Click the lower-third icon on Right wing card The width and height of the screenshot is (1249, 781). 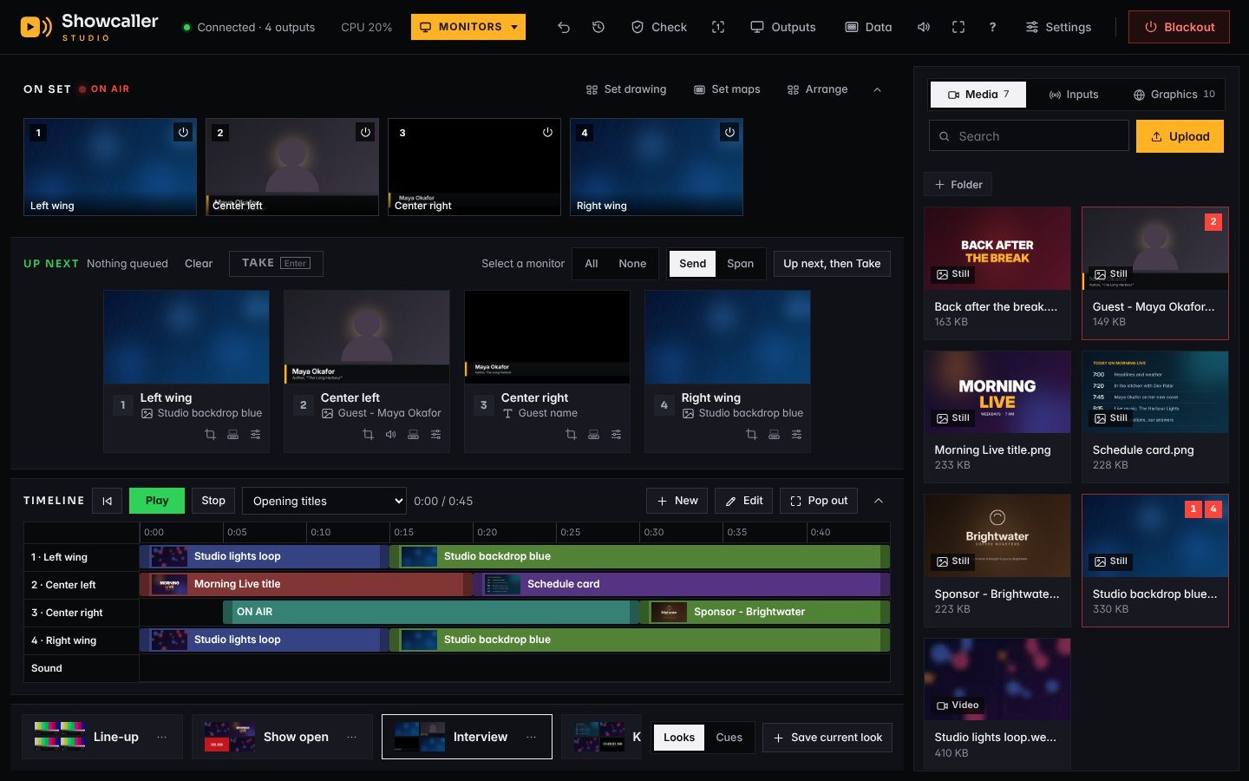[774, 434]
